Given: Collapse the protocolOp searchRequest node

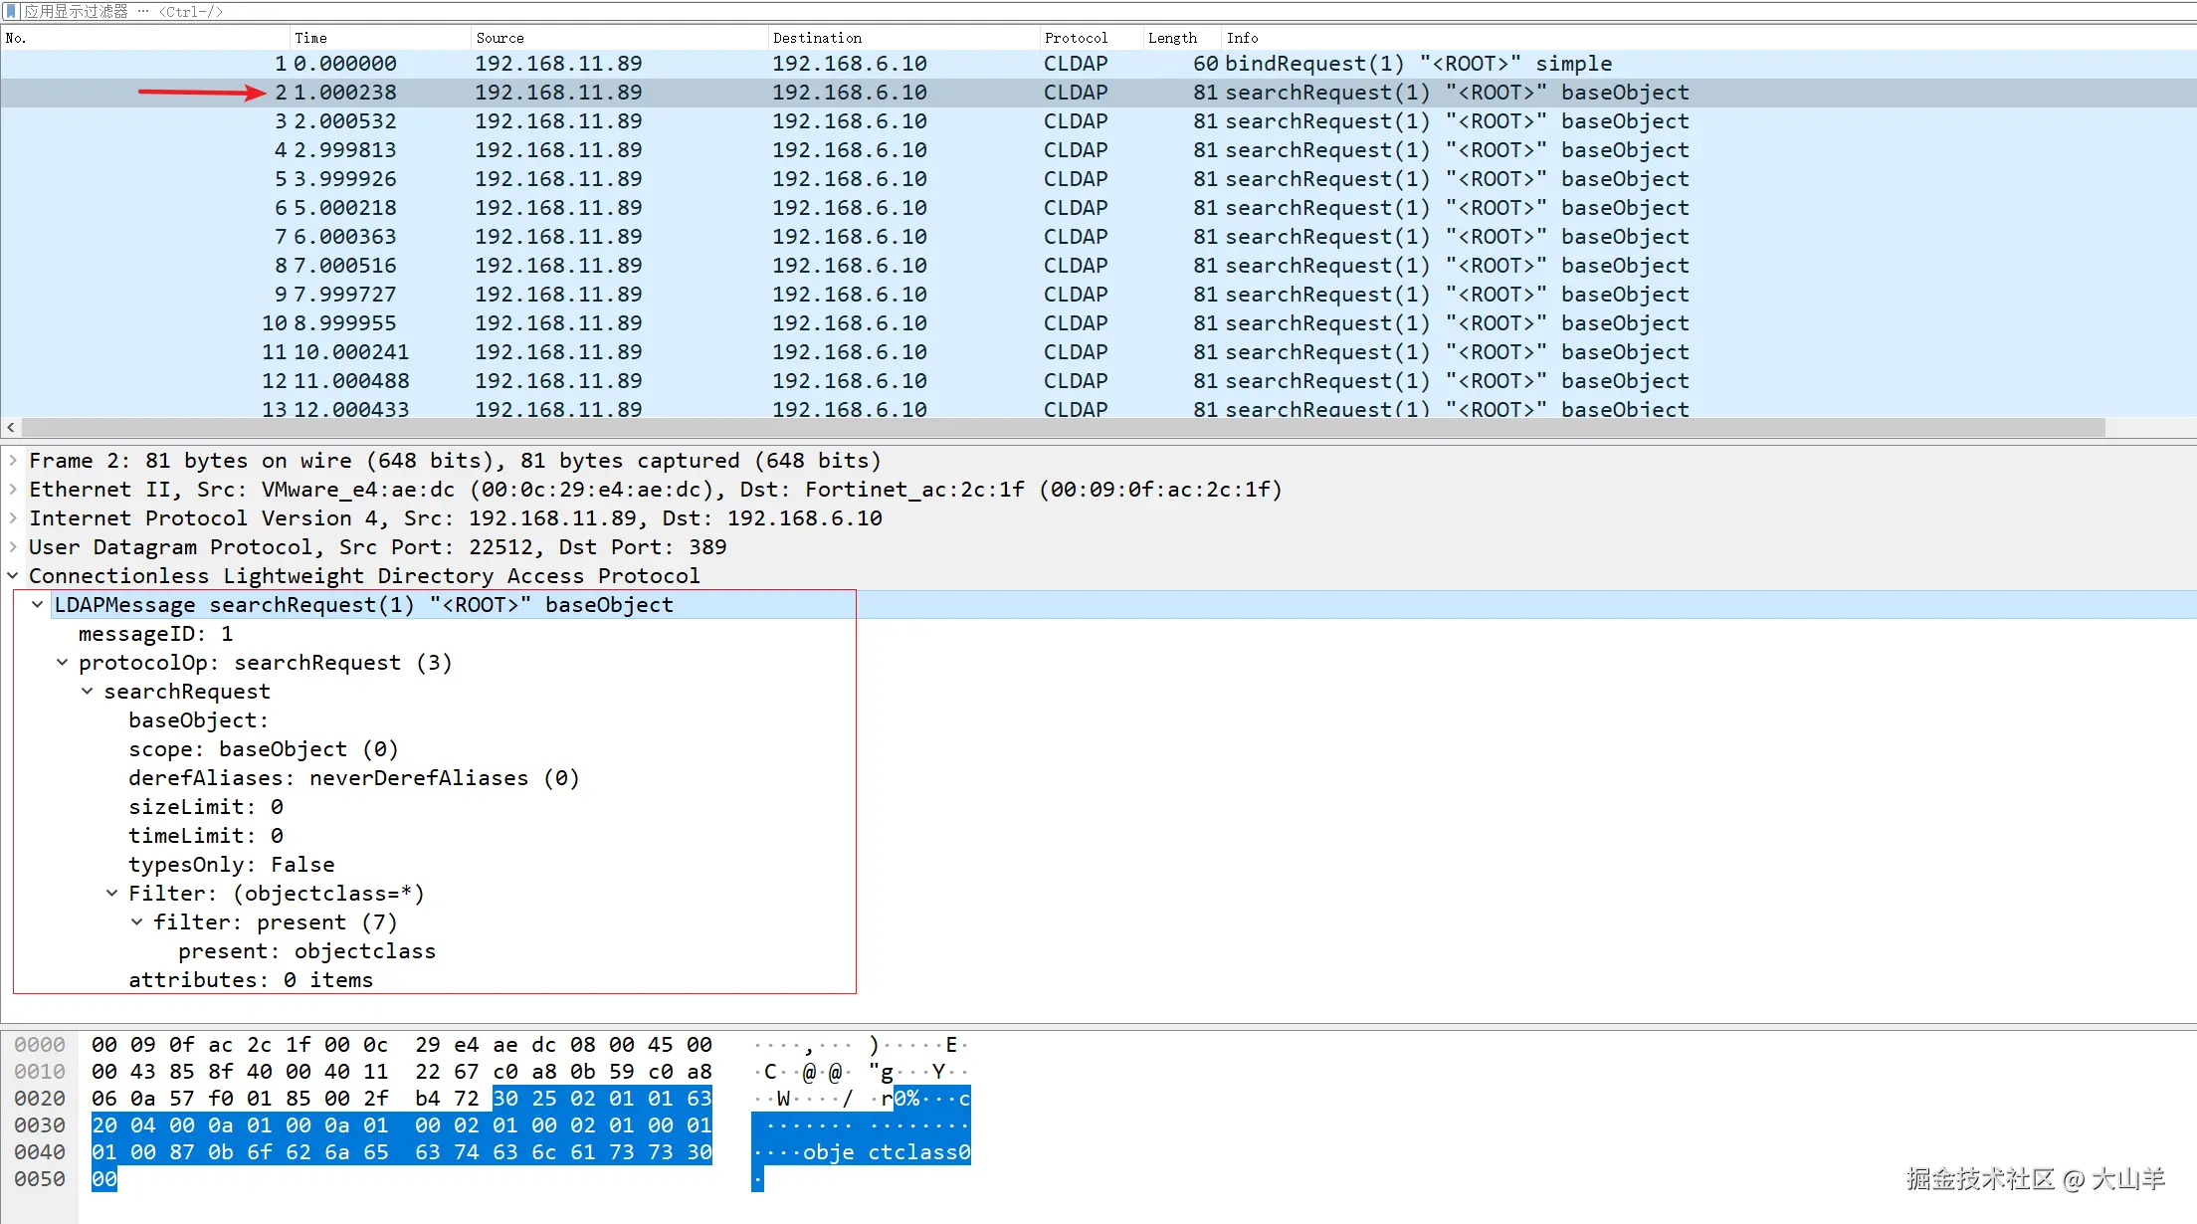Looking at the screenshot, I should pos(63,663).
